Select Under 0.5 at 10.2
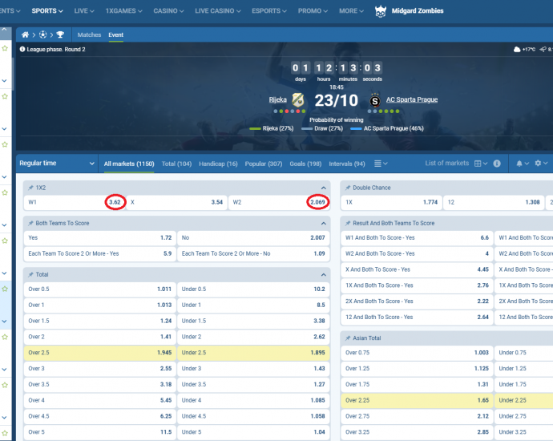This screenshot has width=553, height=441. point(253,289)
